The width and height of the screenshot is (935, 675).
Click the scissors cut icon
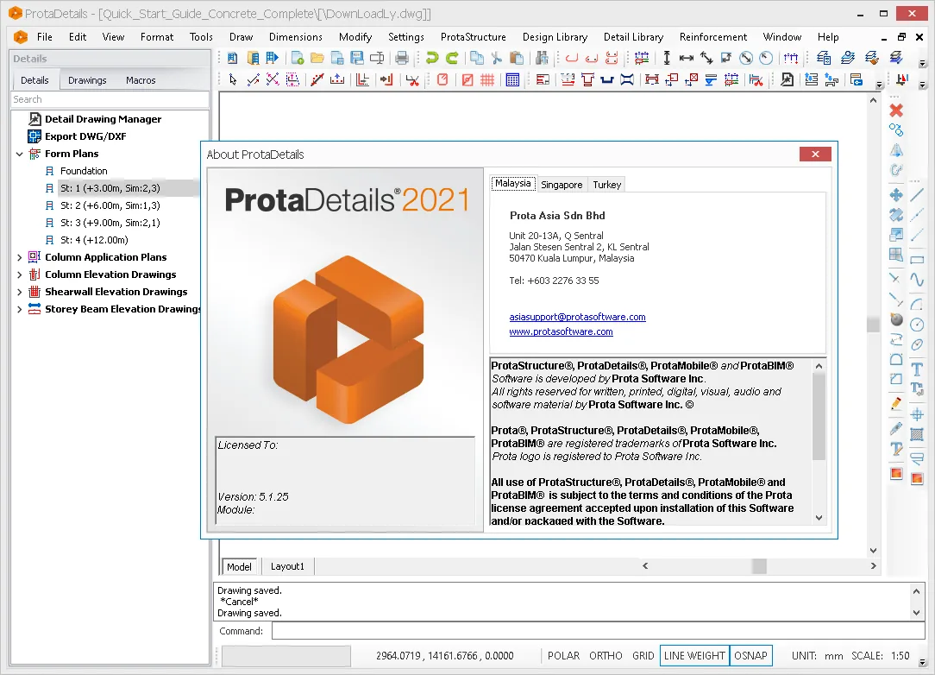pyautogui.click(x=497, y=58)
